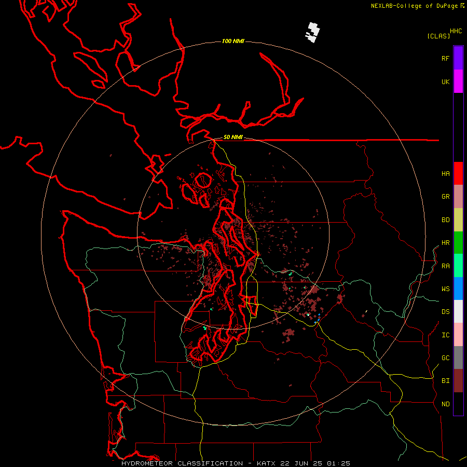Click the KATX station identifier
Screen dimensions: 467x467
266,463
